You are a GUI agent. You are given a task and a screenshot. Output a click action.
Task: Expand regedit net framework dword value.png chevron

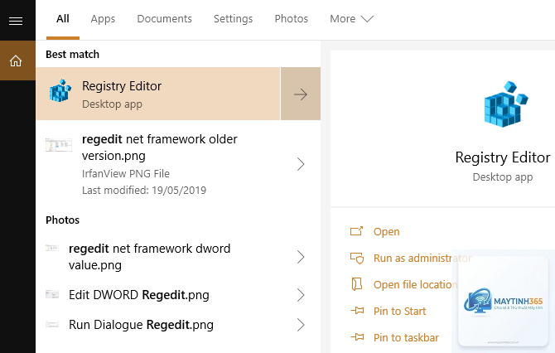301,257
